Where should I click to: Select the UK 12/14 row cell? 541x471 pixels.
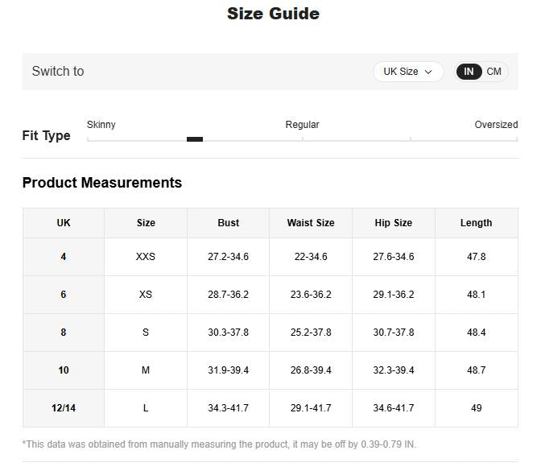point(64,408)
